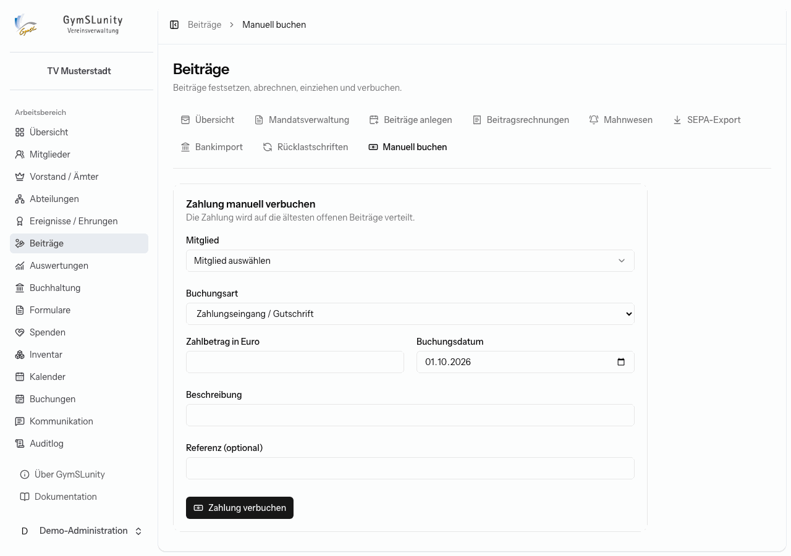This screenshot has width=791, height=556.
Task: Click the crown icon for Vorstand / Ämter
Action: point(20,177)
